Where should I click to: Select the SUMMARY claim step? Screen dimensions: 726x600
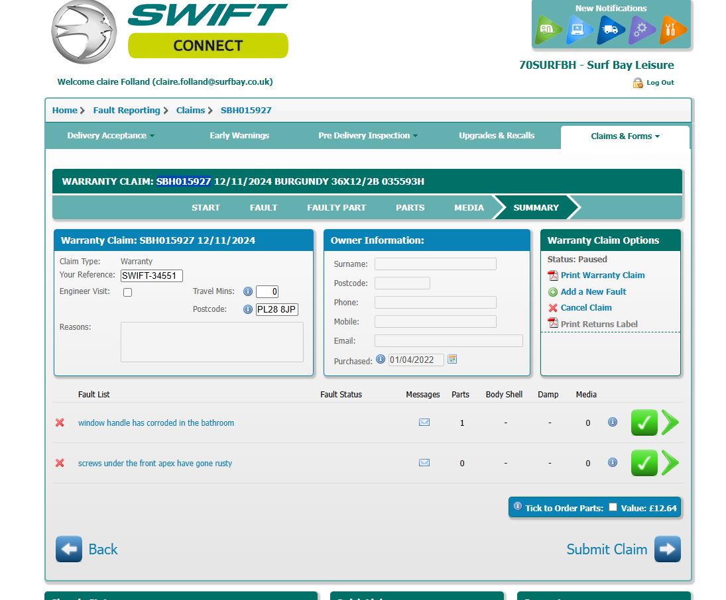click(536, 208)
